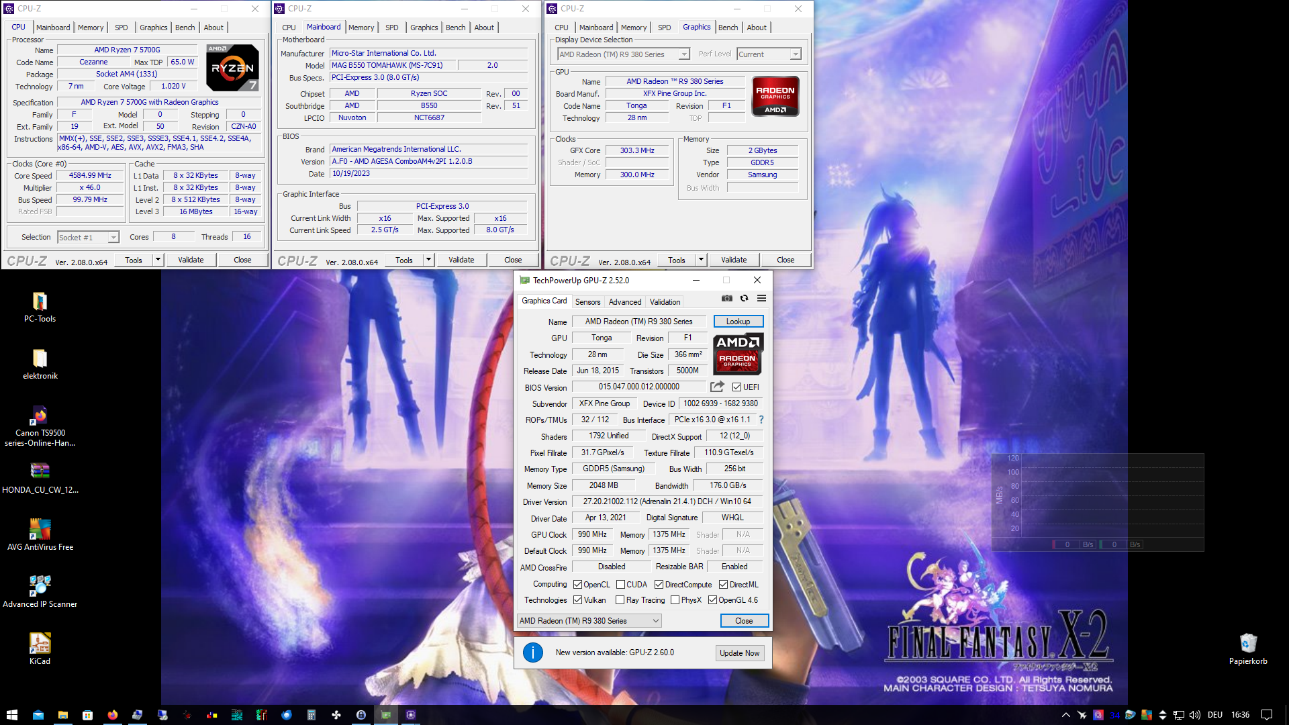Open the notification center icon
This screenshot has width=1289, height=725.
1267,715
